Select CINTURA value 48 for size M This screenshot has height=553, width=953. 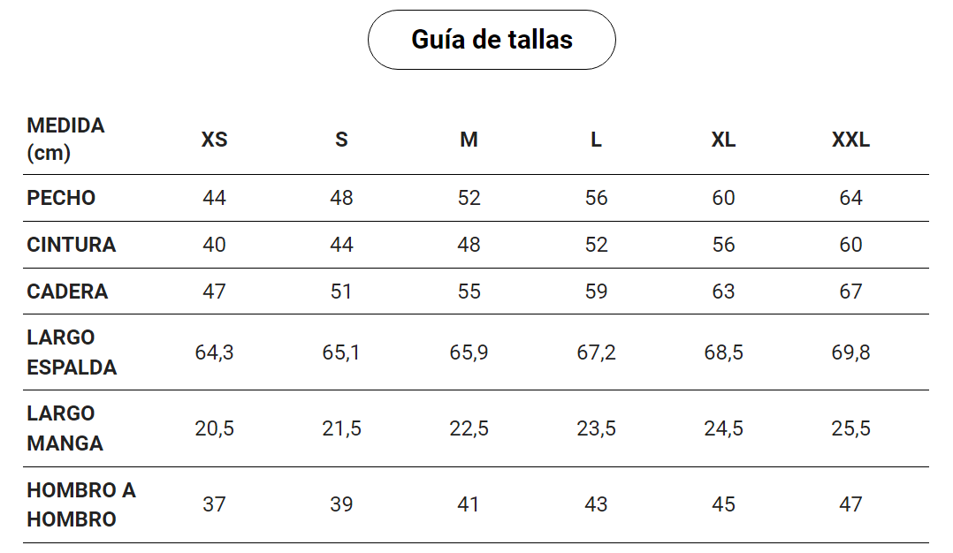click(x=469, y=245)
